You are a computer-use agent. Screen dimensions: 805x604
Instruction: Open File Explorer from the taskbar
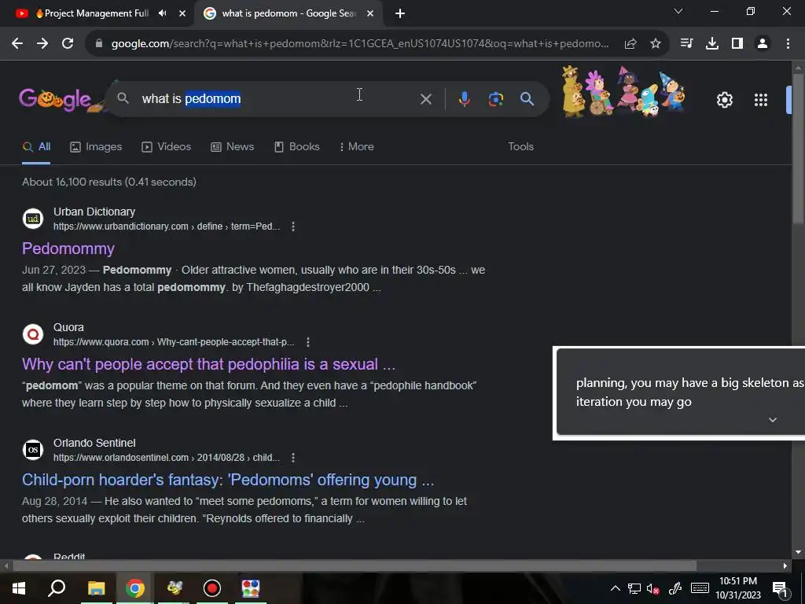click(96, 588)
